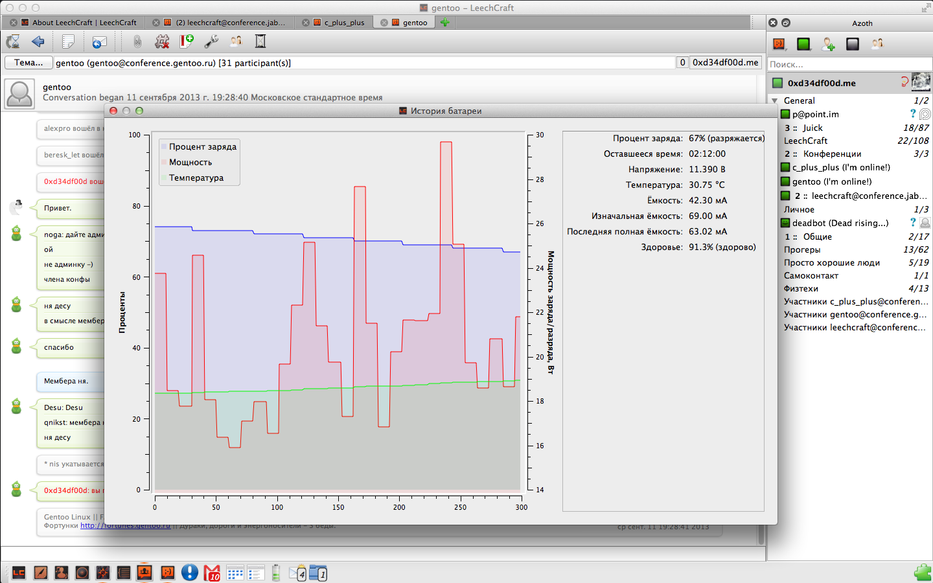Expand the Конференции group
Screen dimensions: 933x583
point(832,154)
